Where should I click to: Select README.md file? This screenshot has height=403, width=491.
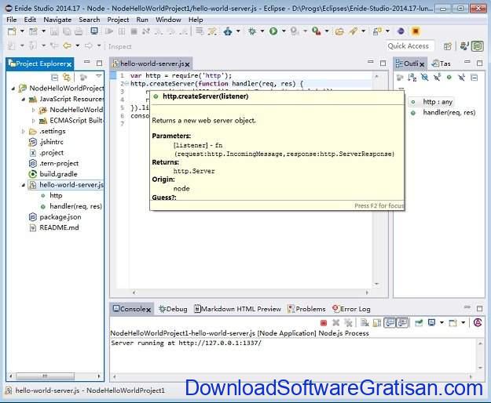coord(59,227)
